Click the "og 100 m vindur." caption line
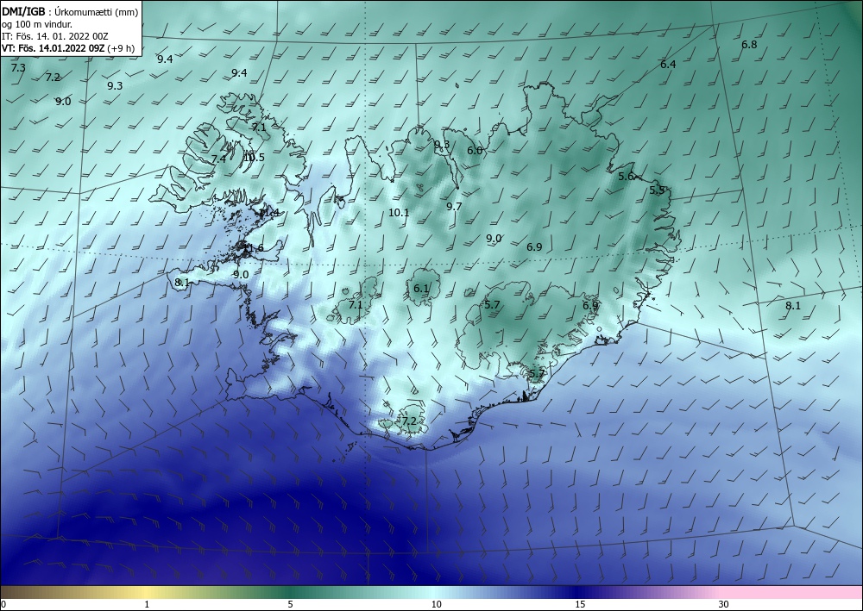 (x=37, y=25)
